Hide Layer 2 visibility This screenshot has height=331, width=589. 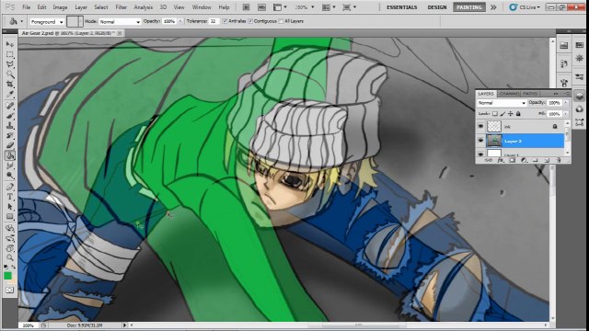[480, 141]
